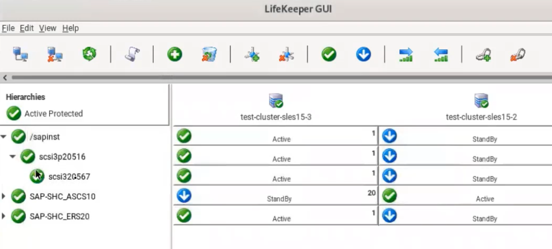Click the StandBy blue icon for scsi3p20516 on sles15-2

(x=389, y=156)
